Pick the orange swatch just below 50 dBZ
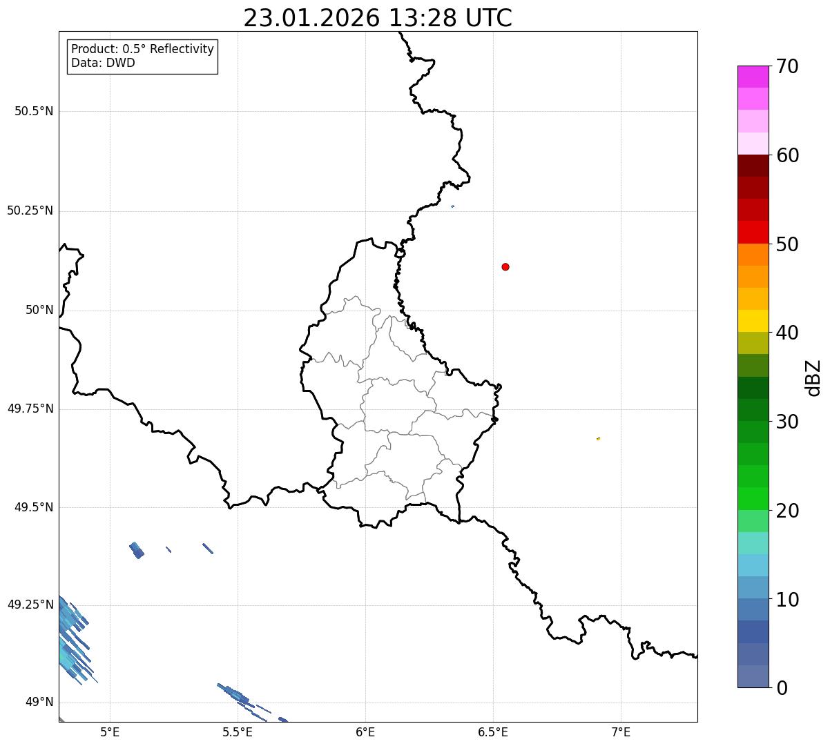830x746 pixels. tap(753, 255)
